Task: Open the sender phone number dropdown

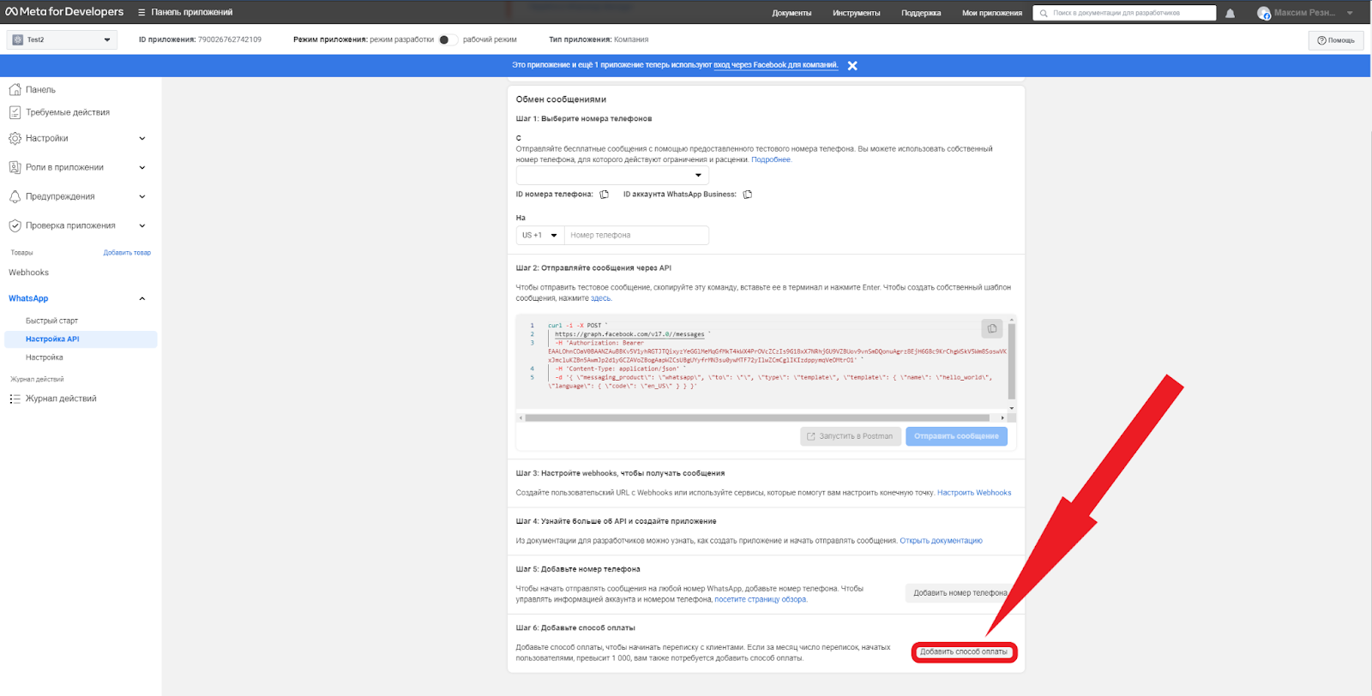Action: 612,175
